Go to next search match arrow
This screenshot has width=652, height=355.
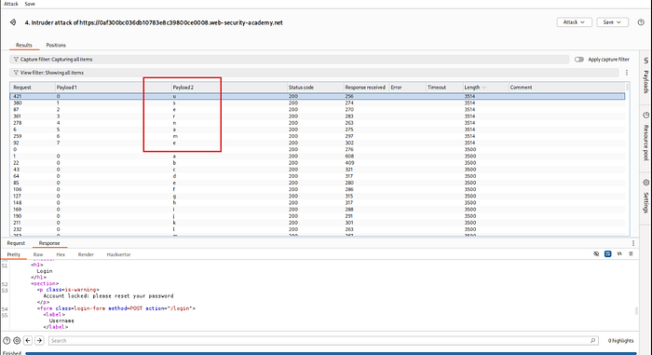39,340
